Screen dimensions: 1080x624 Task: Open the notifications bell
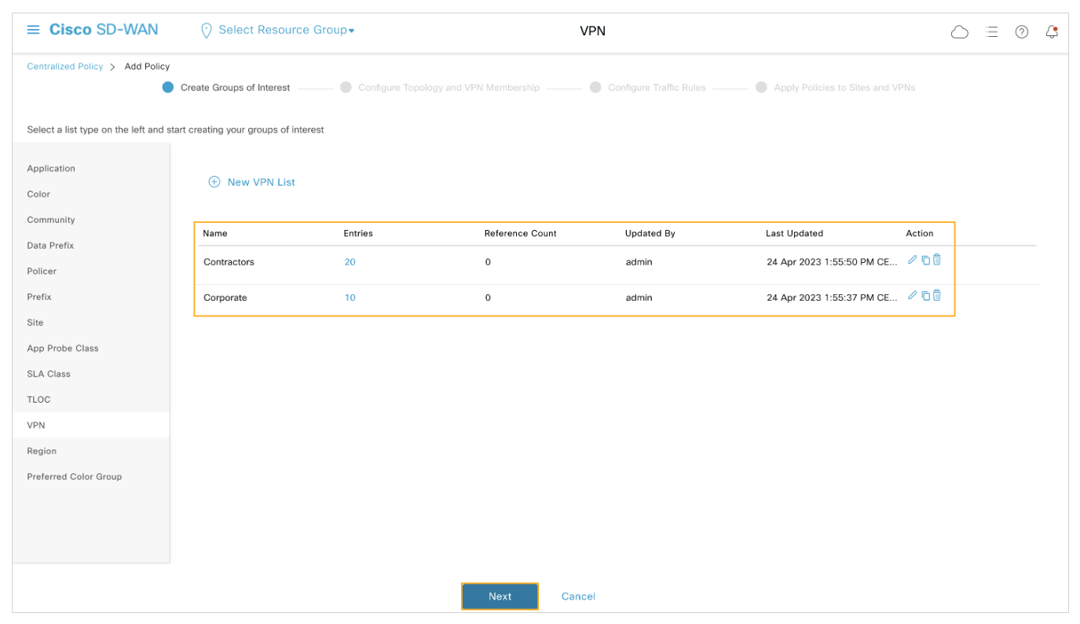(x=1052, y=32)
